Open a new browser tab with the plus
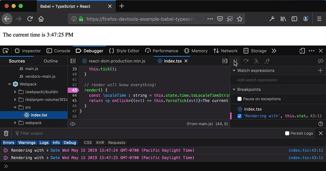The image size is (326, 171). coord(122,6)
